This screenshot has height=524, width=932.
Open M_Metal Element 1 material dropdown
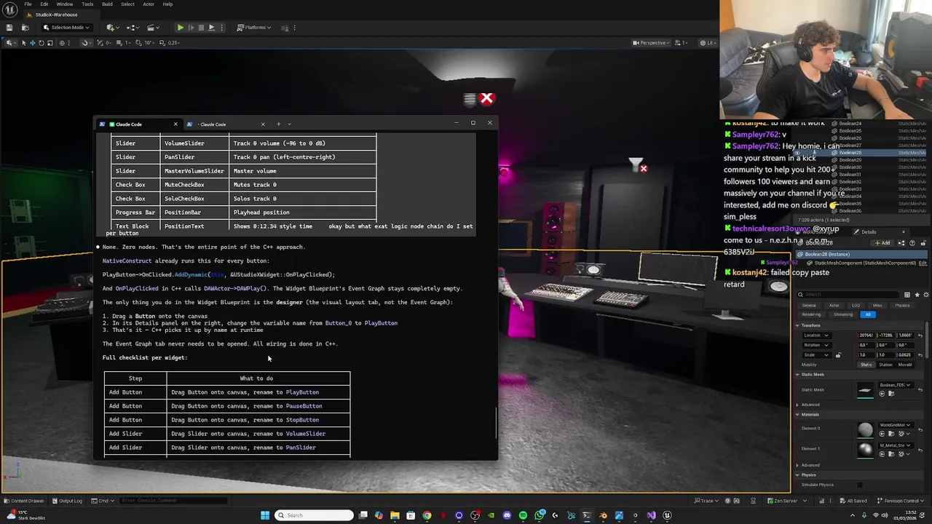pos(895,445)
